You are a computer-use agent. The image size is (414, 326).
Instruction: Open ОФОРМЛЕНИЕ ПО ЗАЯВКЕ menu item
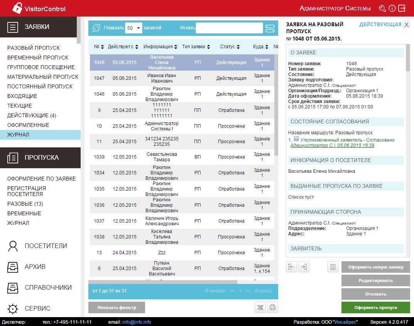pos(41,179)
